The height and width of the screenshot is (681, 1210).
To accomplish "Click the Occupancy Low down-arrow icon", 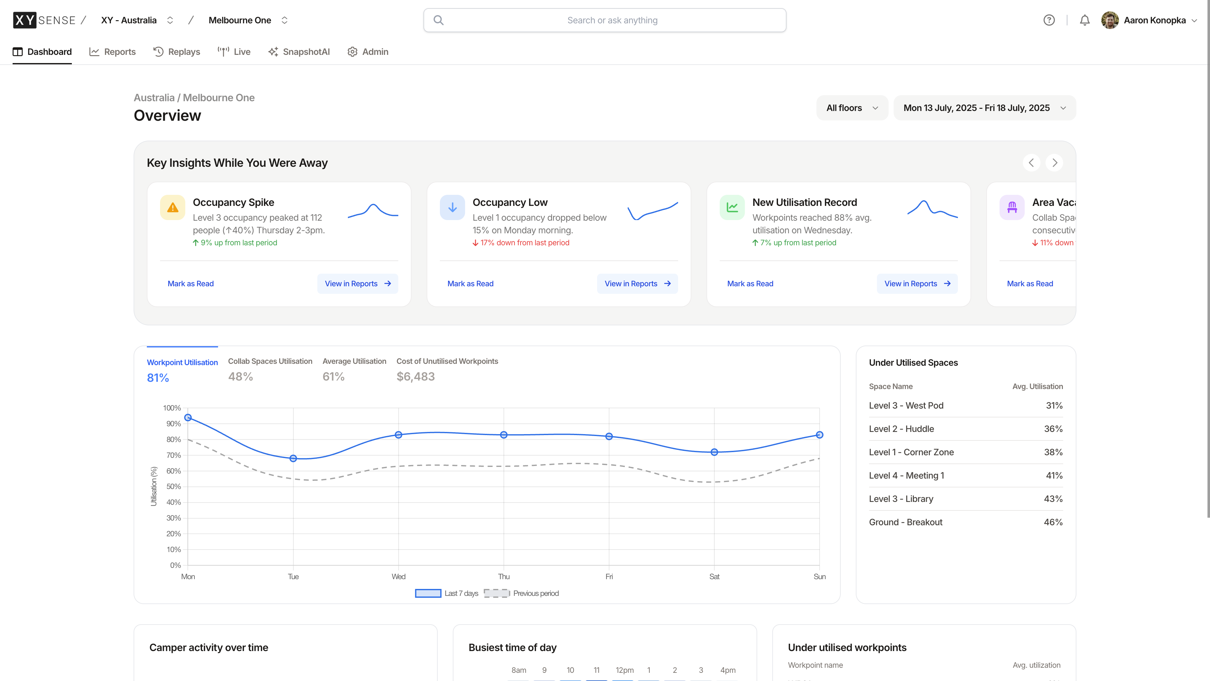I will click(x=452, y=207).
